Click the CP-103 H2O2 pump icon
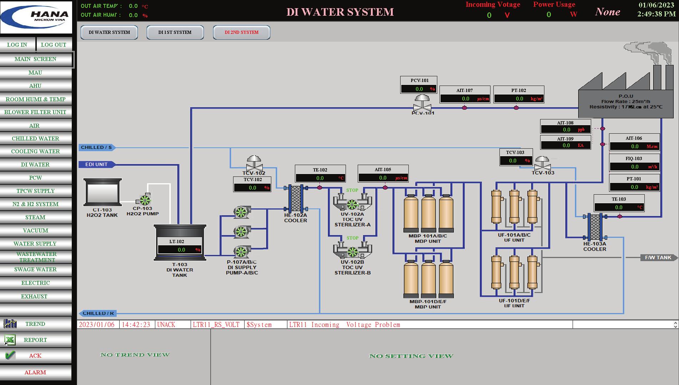 (144, 200)
